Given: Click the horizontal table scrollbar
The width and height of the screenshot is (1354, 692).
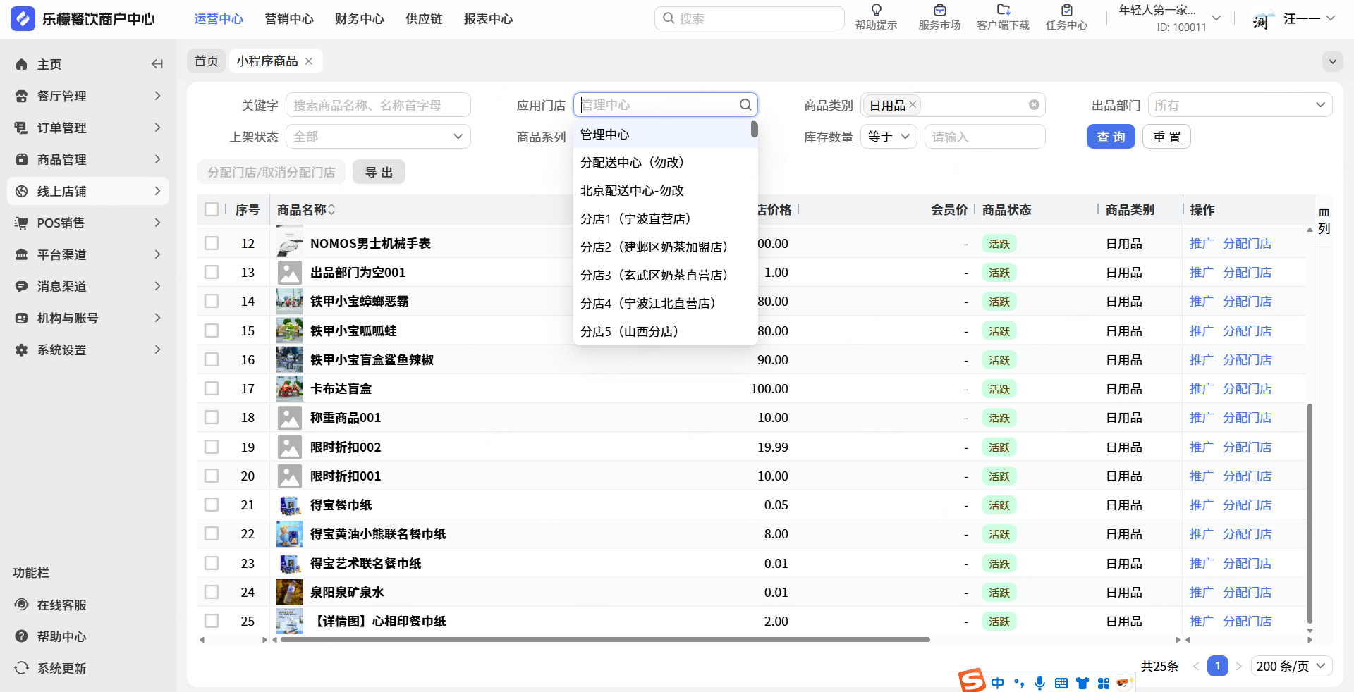Looking at the screenshot, I should coord(605,640).
